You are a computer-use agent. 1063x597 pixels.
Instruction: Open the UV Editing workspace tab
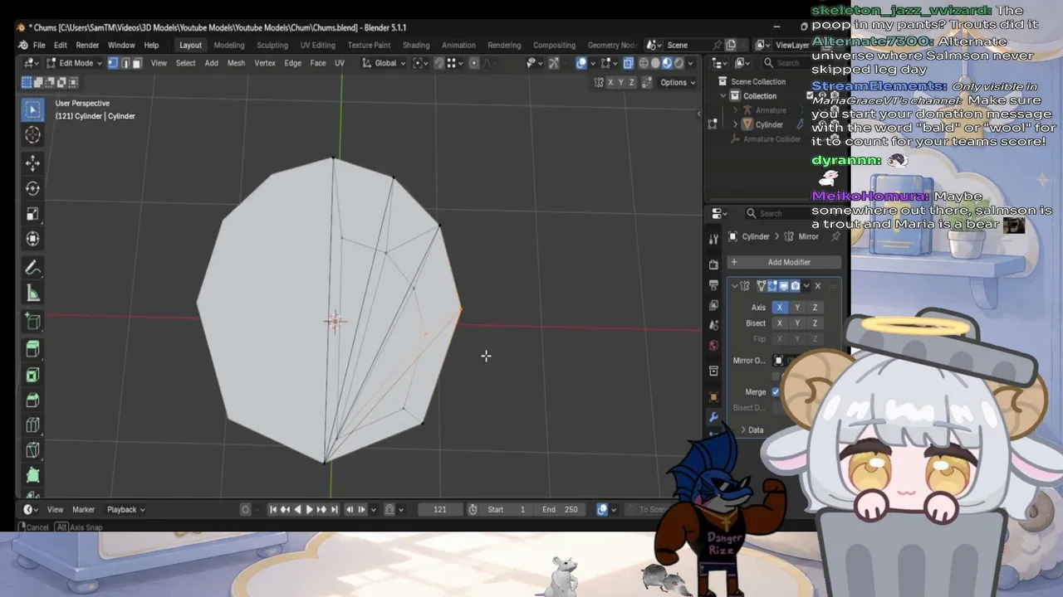317,45
